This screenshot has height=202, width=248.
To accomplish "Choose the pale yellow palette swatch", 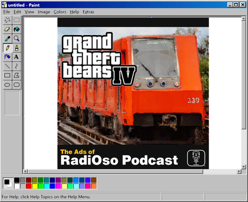I will click(64, 186).
